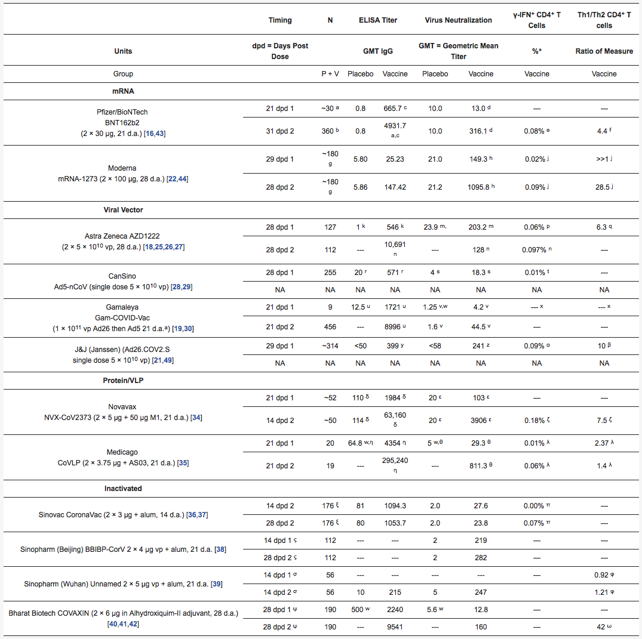Select Pfizer ELISA vaccine titer 4931.7

(395, 125)
